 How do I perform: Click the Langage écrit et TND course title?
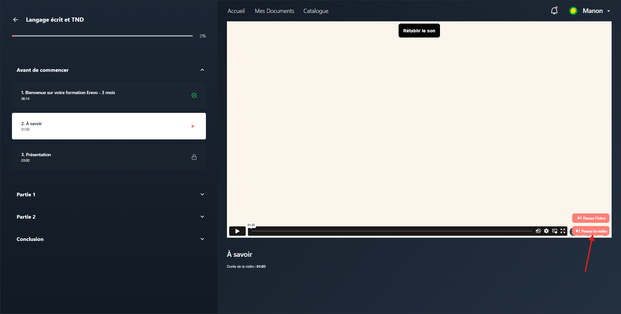click(55, 20)
